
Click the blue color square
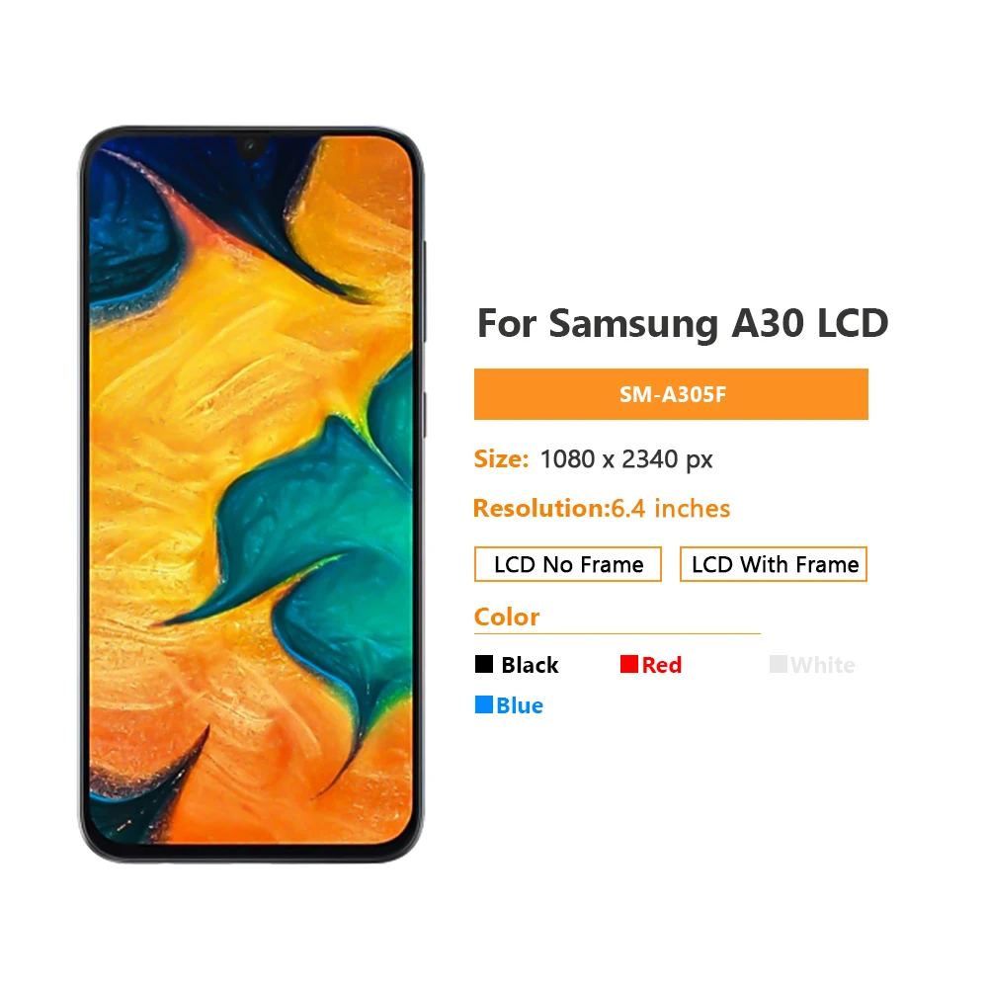(484, 704)
